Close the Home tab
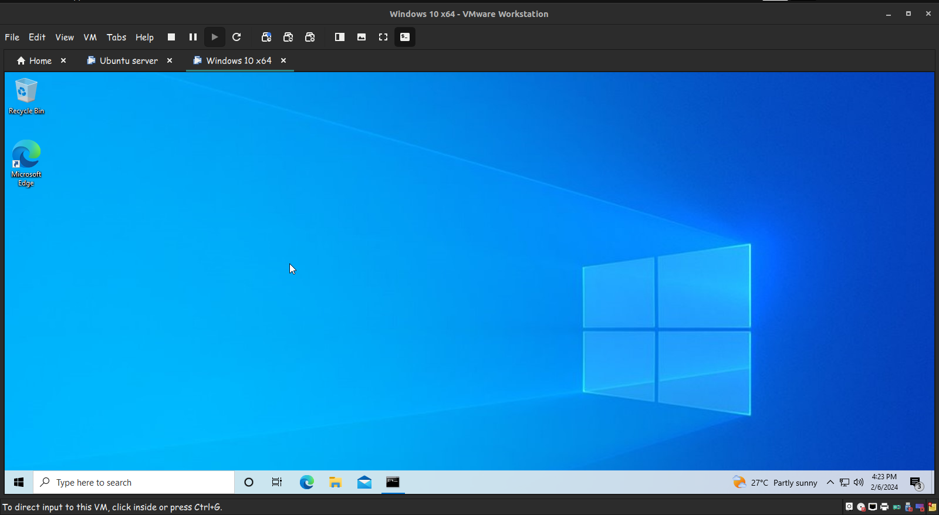The width and height of the screenshot is (939, 515). click(x=63, y=60)
